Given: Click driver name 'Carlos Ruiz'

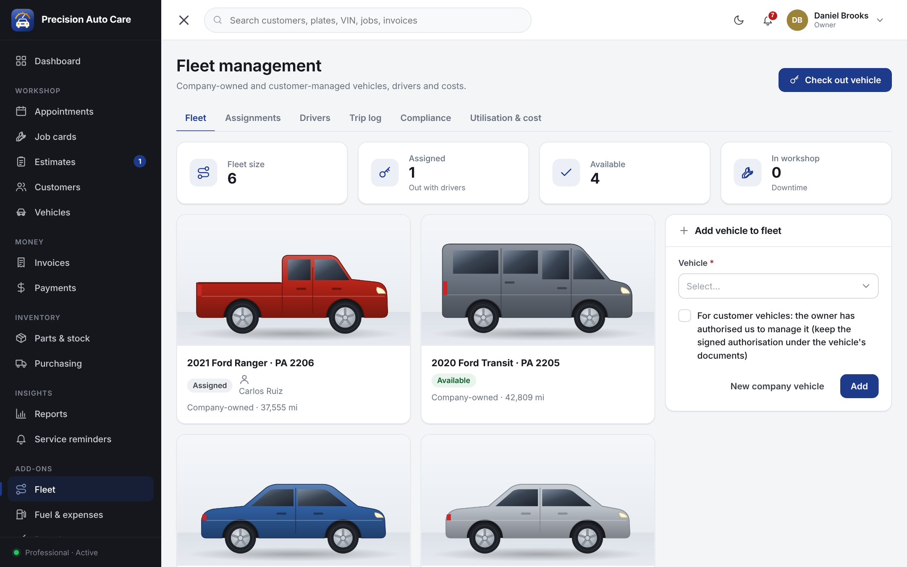Looking at the screenshot, I should (x=261, y=391).
